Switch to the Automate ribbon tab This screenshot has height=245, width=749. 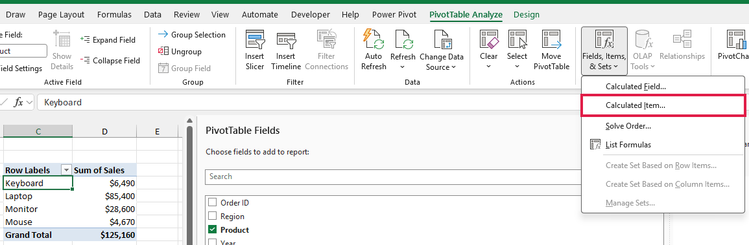(260, 15)
